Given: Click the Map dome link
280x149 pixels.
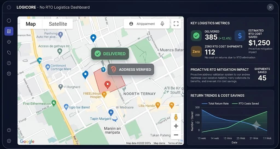Looking at the screenshot, I should coord(159,143).
